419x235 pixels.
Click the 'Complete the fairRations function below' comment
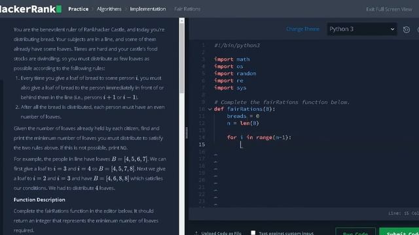tap(282, 102)
